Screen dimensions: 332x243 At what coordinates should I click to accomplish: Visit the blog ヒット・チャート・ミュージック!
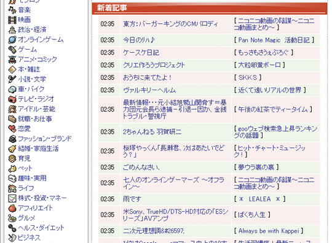(x=269, y=151)
